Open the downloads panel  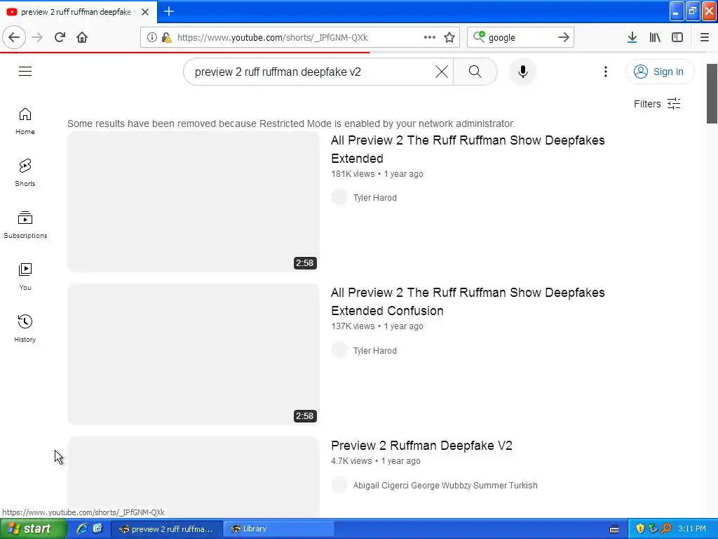pos(632,37)
